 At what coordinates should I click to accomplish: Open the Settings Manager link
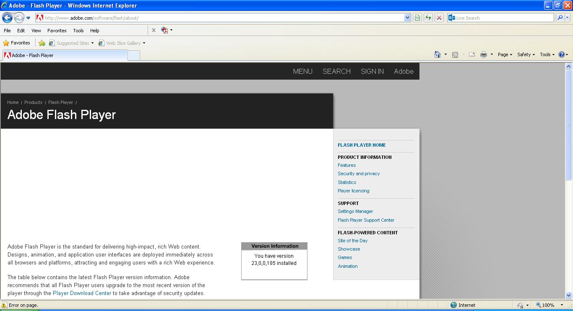pos(355,211)
